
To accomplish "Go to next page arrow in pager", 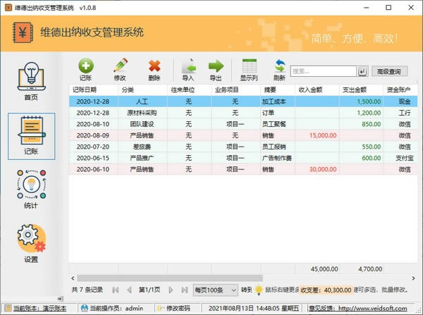I will (x=171, y=290).
